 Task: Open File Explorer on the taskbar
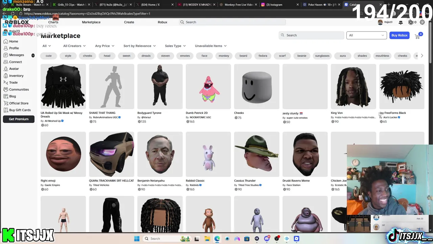click(207, 239)
